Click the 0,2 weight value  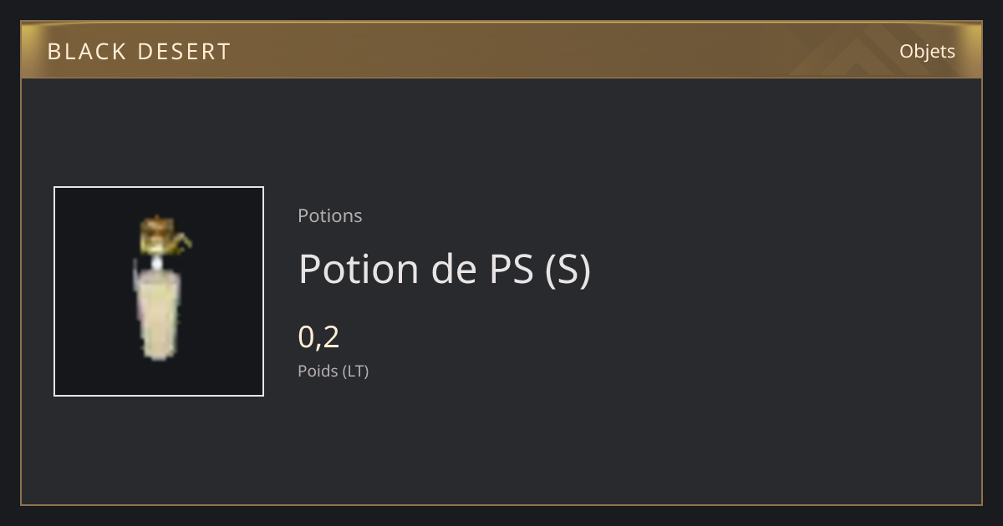point(318,336)
